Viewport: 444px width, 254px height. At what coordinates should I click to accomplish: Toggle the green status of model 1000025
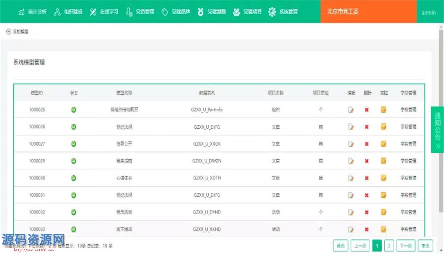click(74, 110)
